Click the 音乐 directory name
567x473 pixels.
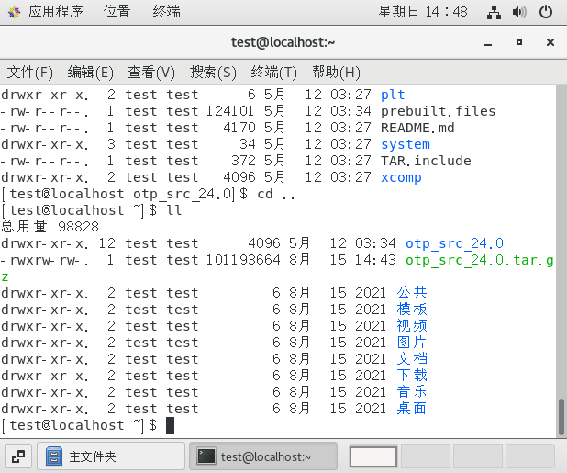coord(412,391)
